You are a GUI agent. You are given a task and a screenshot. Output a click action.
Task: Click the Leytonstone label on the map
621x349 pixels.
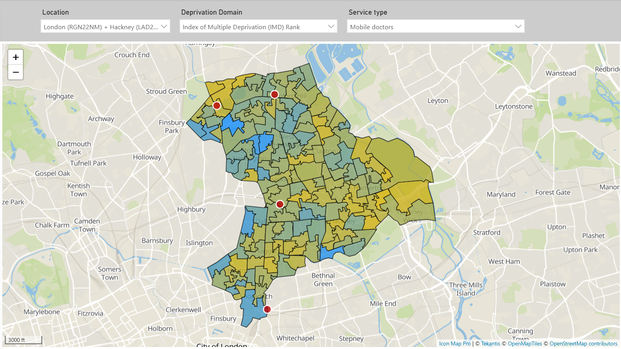[514, 106]
